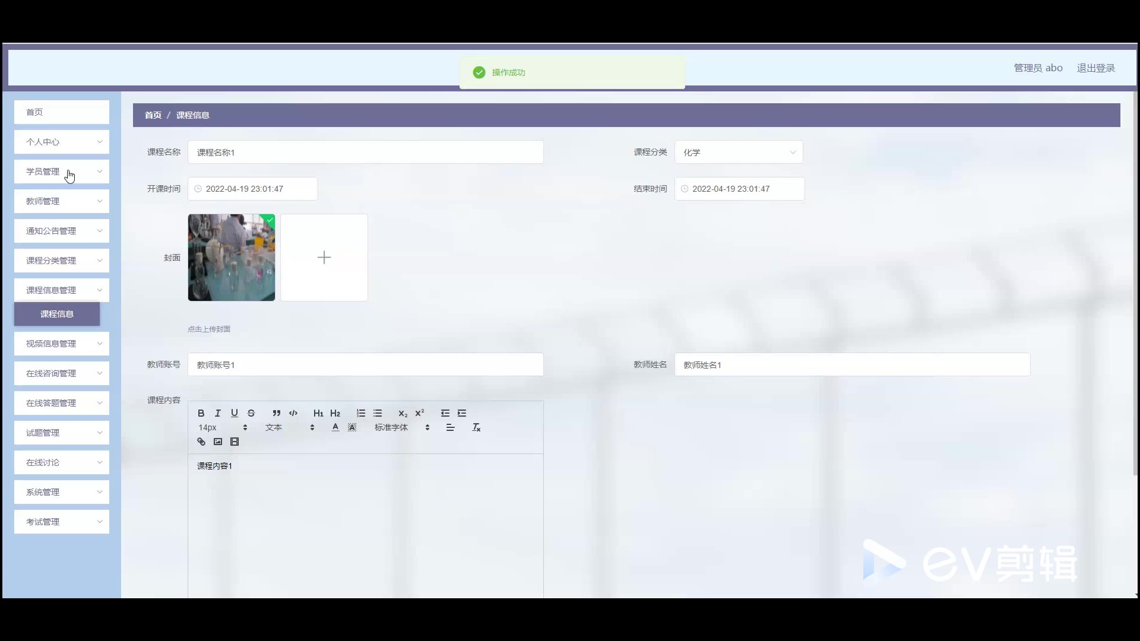Select the 课程信息 submenu item
This screenshot has height=641, width=1140.
pyautogui.click(x=57, y=314)
